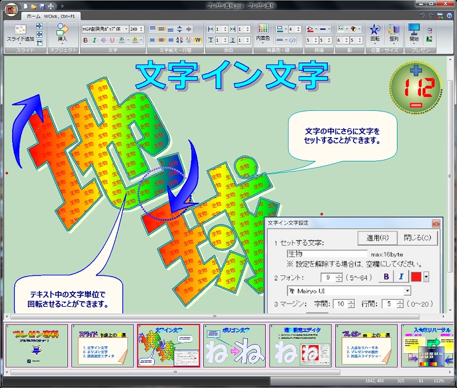Click the 挿入 (insert object) icon
Screen dimensions: 457x388
[x=62, y=30]
